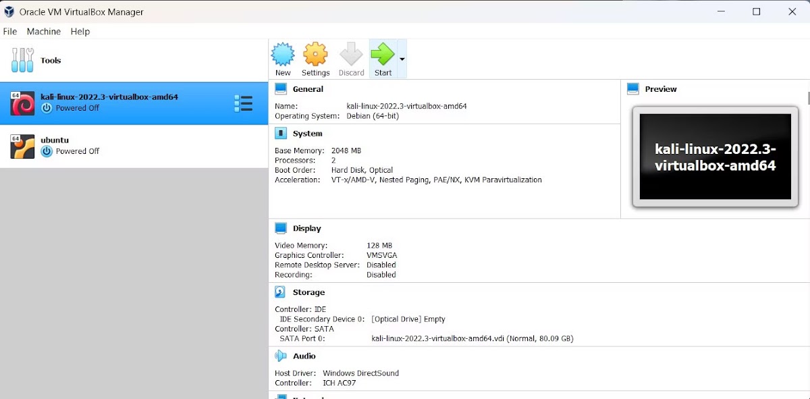Click the Discard toolbar icon

pyautogui.click(x=351, y=55)
